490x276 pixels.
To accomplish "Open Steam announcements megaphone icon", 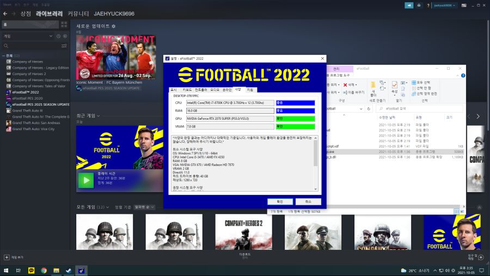I will click(409, 5).
